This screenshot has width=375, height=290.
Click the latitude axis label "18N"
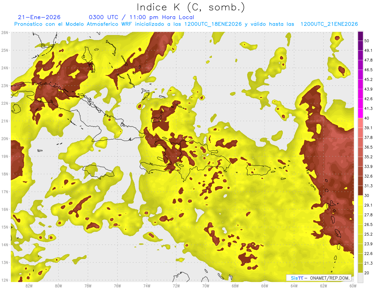pos(5,174)
